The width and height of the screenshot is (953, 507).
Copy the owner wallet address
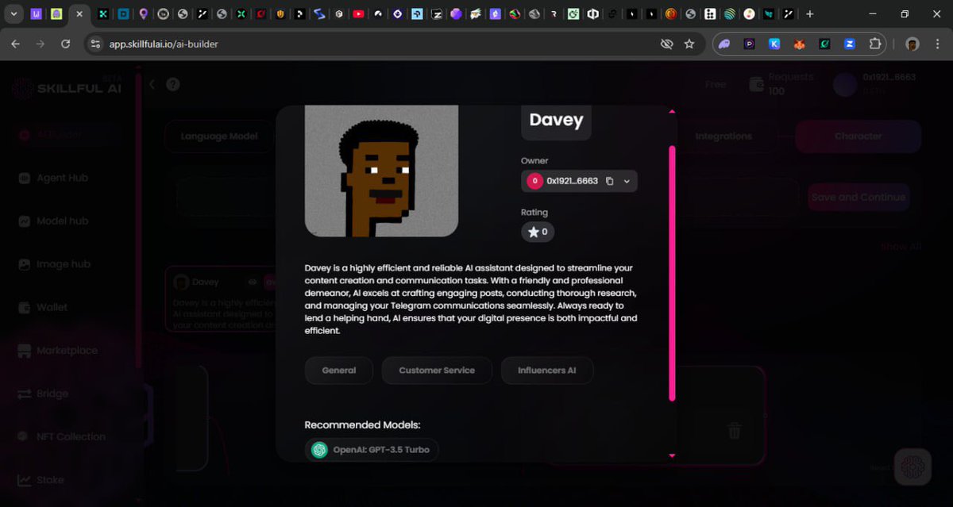point(610,181)
